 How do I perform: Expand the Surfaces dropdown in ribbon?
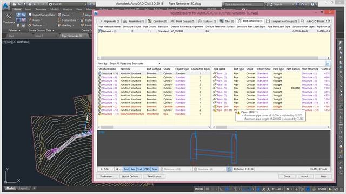[37, 25]
